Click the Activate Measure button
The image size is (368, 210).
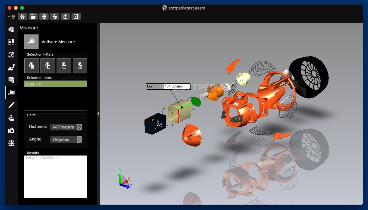tap(31, 41)
